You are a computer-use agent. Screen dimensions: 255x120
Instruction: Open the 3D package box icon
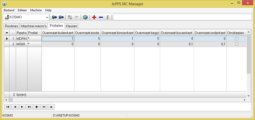85,17
